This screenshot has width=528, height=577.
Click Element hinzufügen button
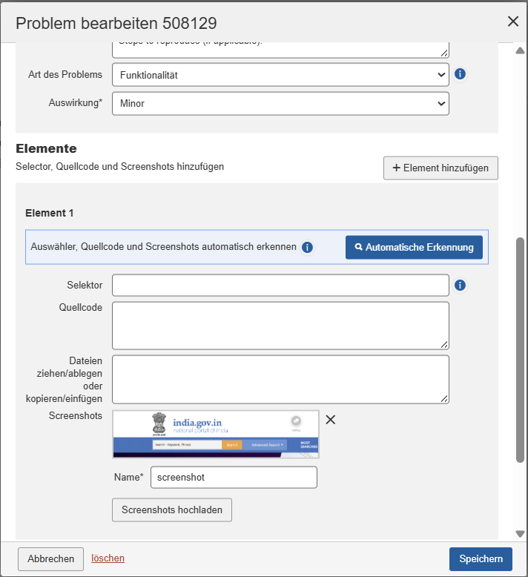440,168
